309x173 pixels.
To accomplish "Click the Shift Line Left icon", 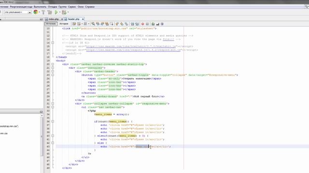I will 132,24.
